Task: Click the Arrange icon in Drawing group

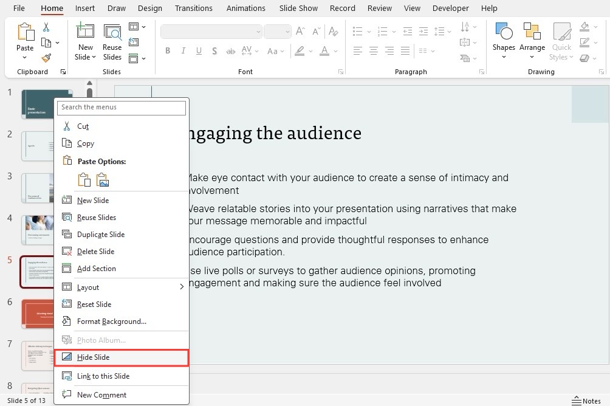Action: 532,31
